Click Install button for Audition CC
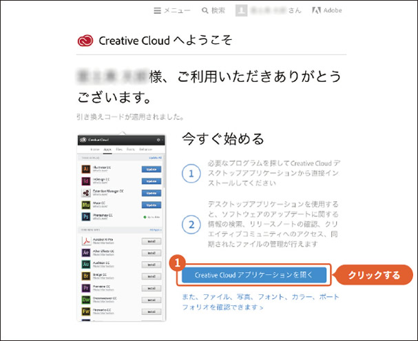The image size is (418, 341). point(151,265)
